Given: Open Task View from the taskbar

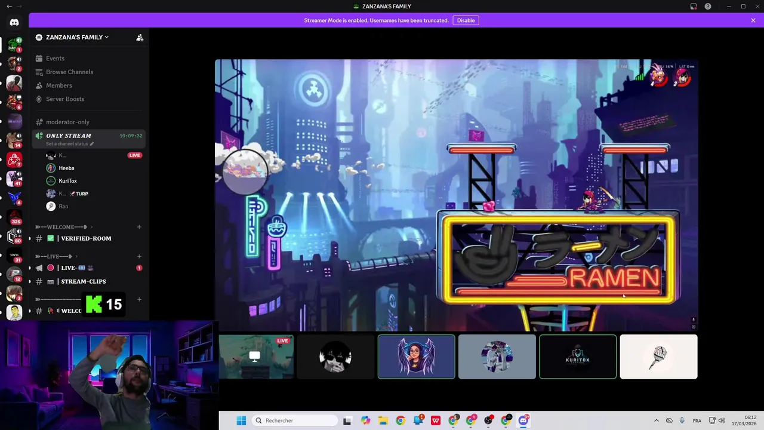Looking at the screenshot, I should [347, 420].
